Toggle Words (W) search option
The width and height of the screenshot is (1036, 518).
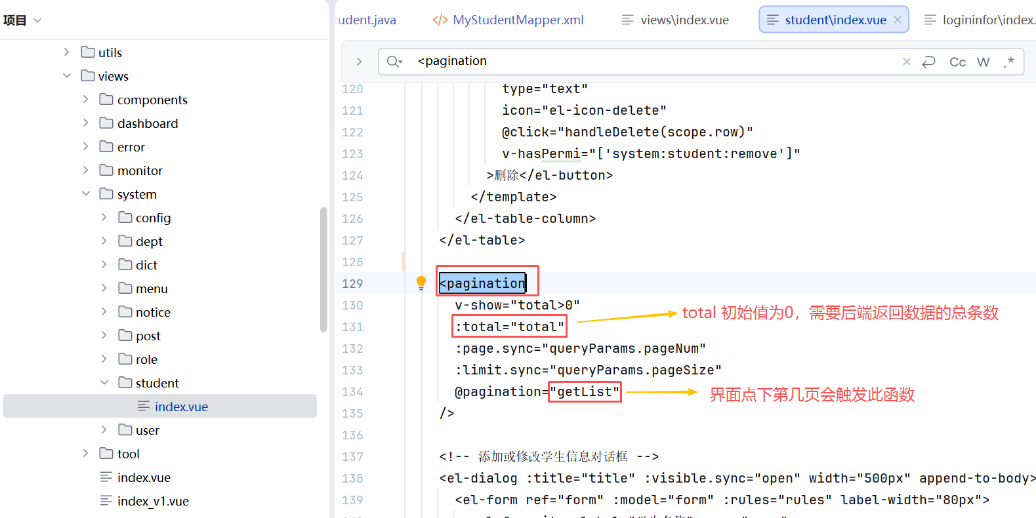point(983,62)
